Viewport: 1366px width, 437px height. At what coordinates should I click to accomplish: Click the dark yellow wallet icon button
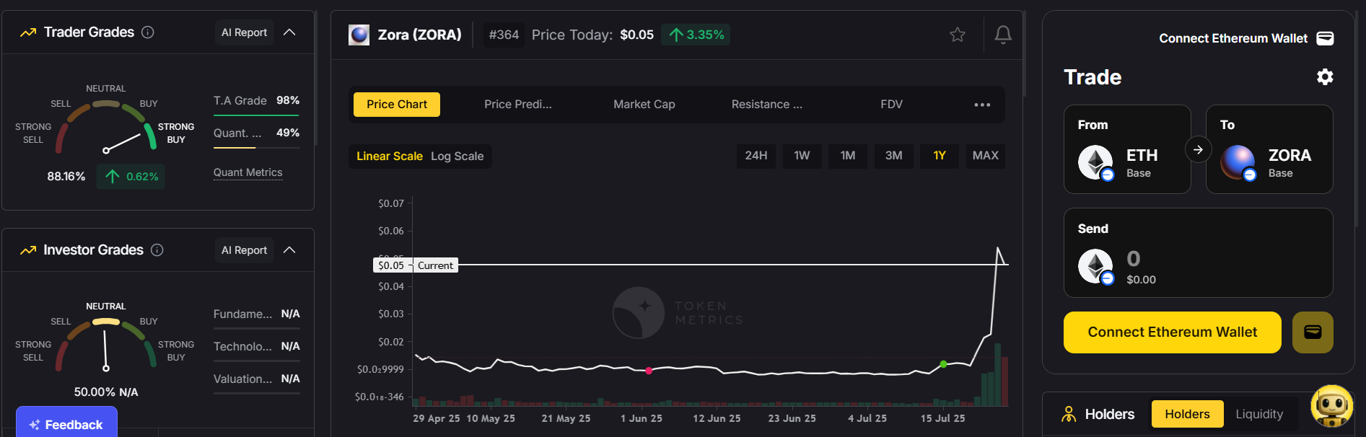[1313, 332]
